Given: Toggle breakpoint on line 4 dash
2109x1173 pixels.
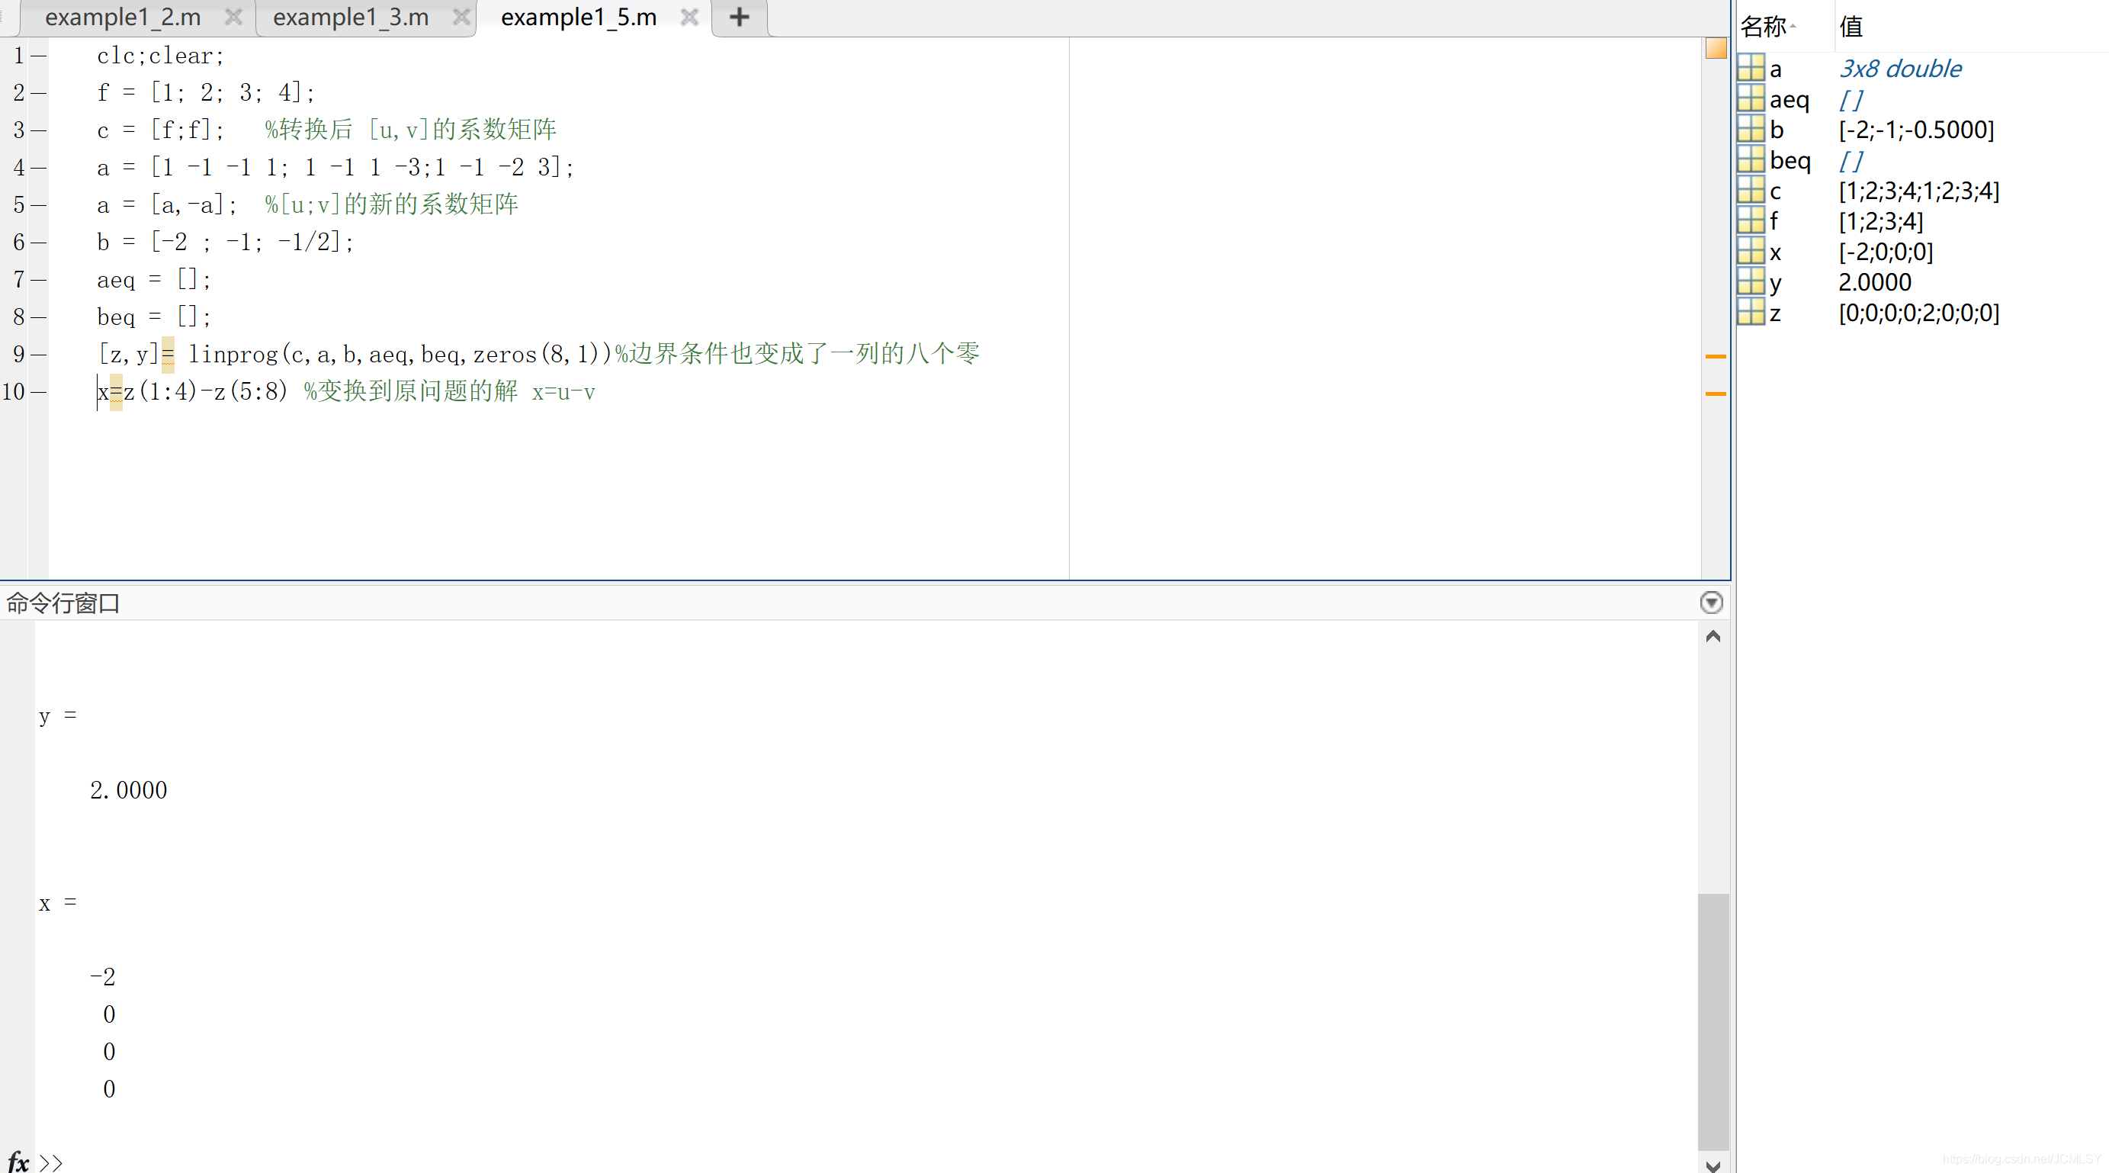Looking at the screenshot, I should click(x=38, y=167).
